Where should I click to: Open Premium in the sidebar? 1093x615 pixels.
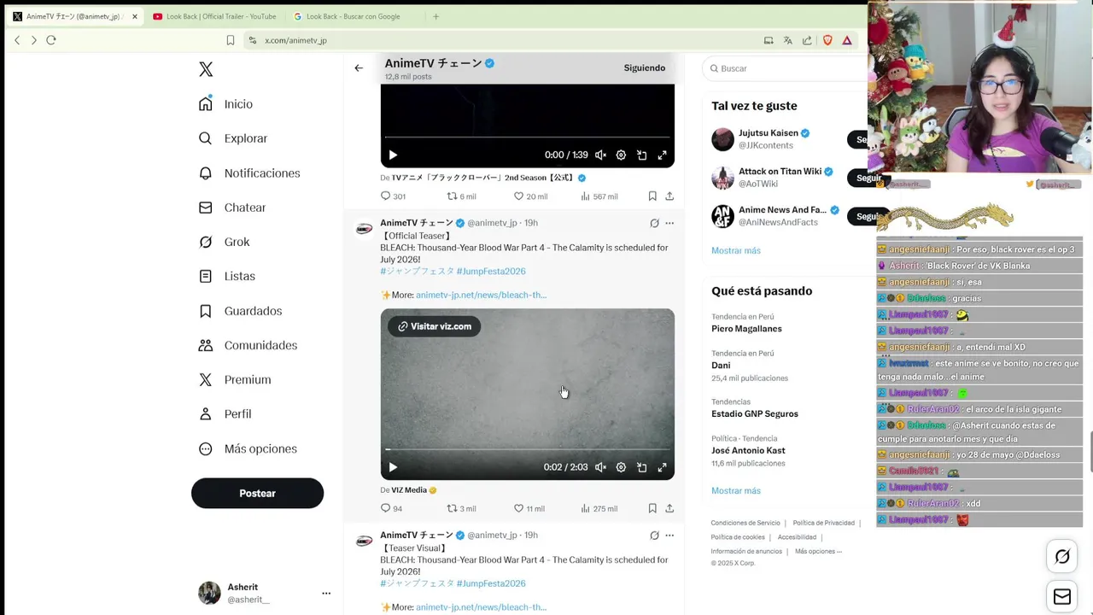click(x=235, y=379)
